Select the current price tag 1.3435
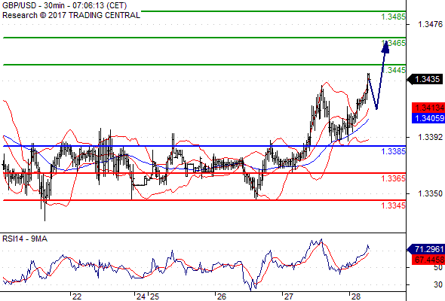 tap(425, 79)
